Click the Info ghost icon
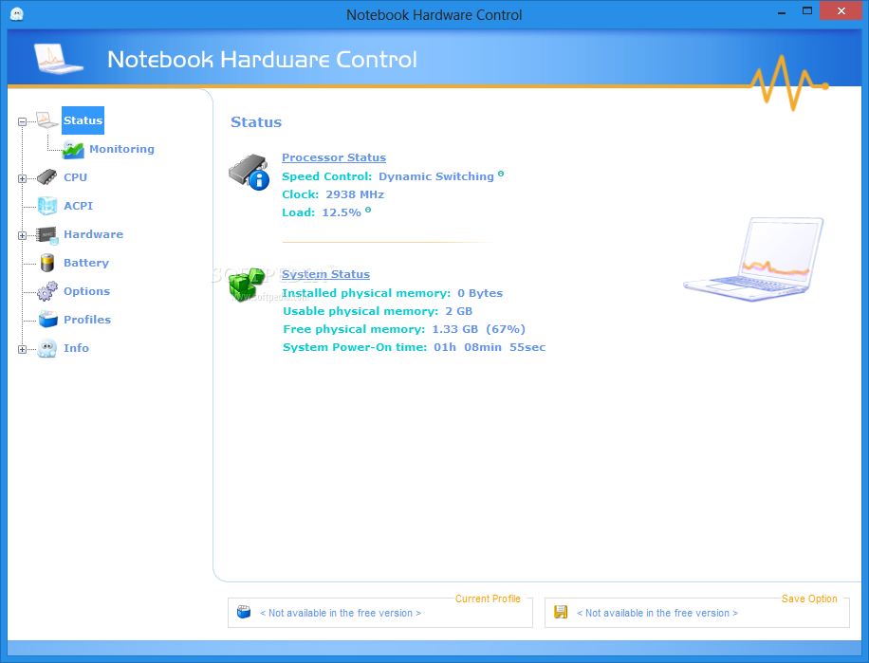The width and height of the screenshot is (869, 663). [47, 348]
